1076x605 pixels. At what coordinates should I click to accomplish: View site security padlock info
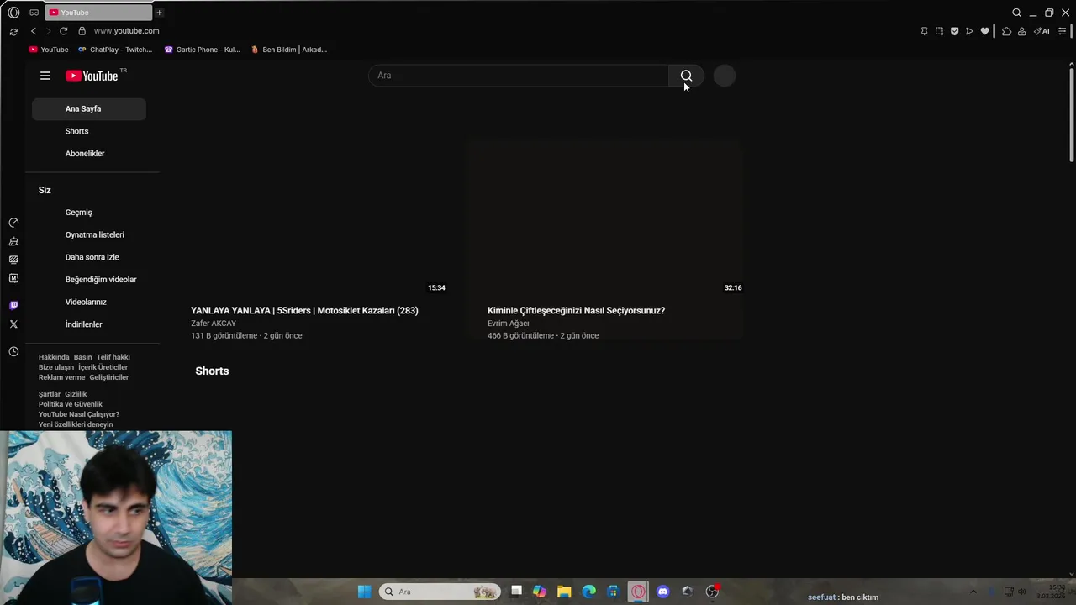(x=82, y=31)
